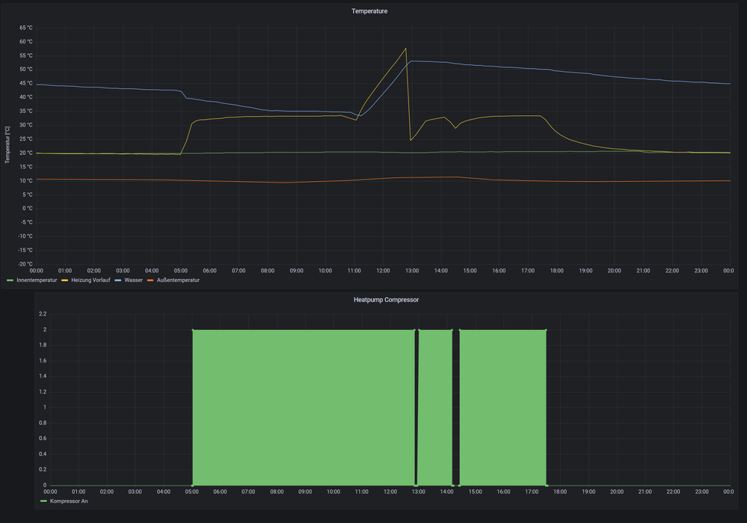Click the 45 °C axis tick label
The width and height of the screenshot is (747, 523).
coord(26,84)
